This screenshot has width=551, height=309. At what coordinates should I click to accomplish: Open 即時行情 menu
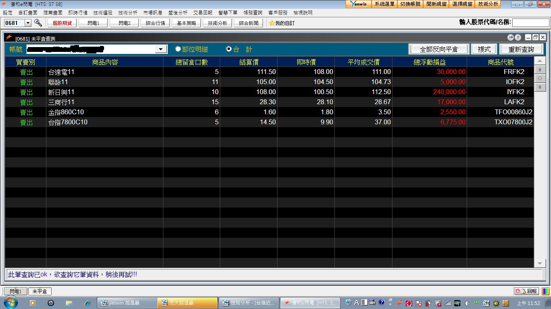(77, 13)
